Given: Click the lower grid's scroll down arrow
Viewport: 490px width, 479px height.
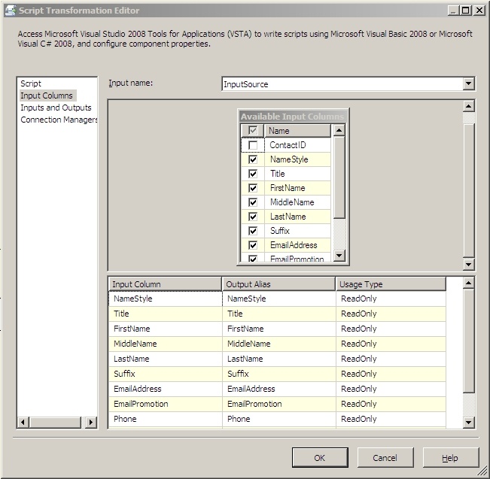Looking at the screenshot, I should click(x=468, y=423).
